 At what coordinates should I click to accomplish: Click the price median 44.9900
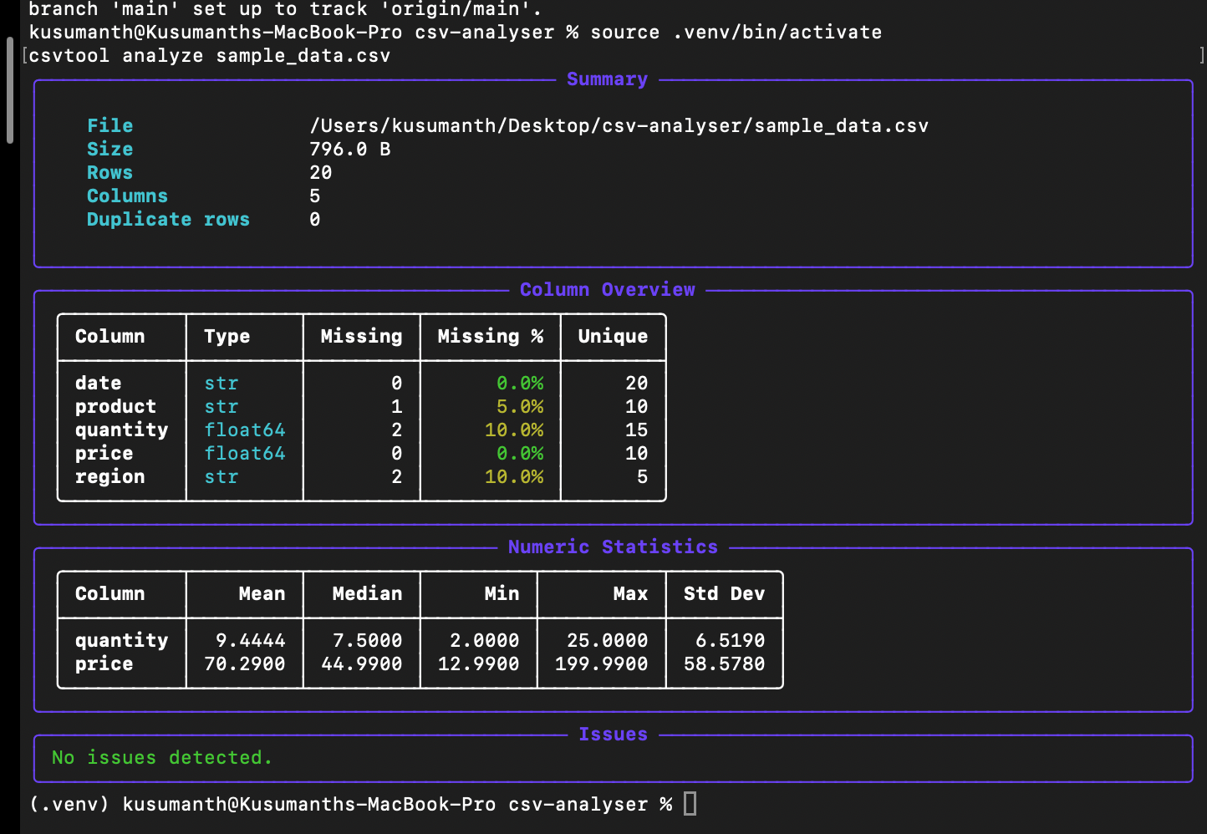pyautogui.click(x=362, y=664)
